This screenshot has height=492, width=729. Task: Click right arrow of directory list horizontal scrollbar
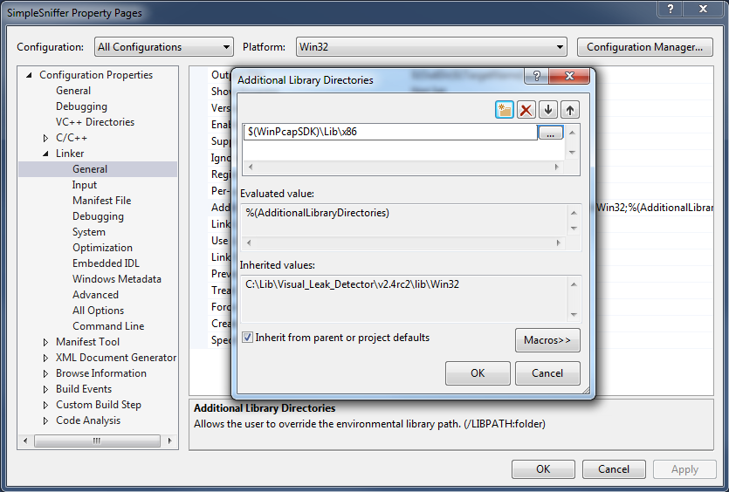pyautogui.click(x=557, y=167)
